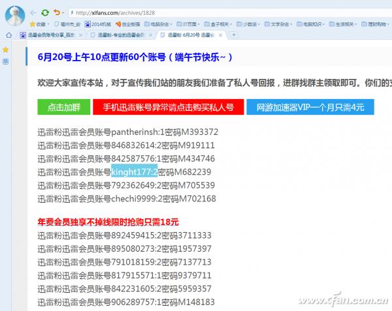Click the account line 842231605:2

pos(125,289)
